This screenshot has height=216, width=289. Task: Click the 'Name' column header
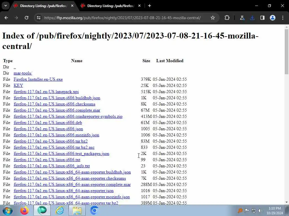77,61
